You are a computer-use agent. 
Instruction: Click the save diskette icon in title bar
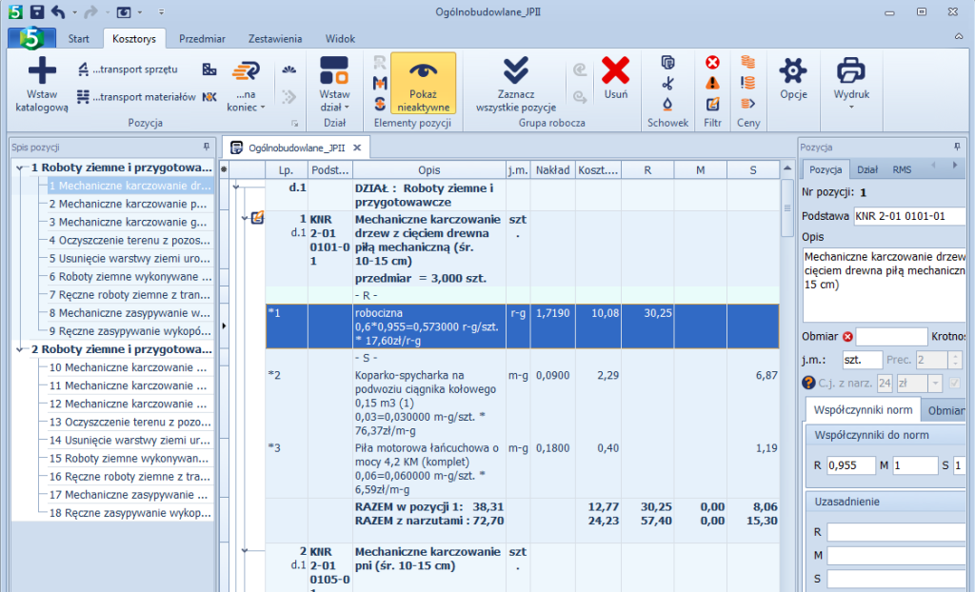click(37, 11)
